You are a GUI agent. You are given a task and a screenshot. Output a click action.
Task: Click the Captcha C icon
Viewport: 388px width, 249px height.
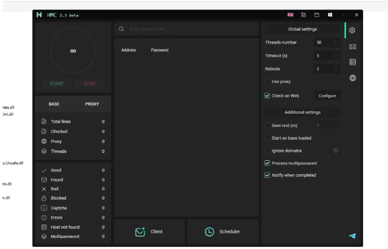[x=44, y=208]
